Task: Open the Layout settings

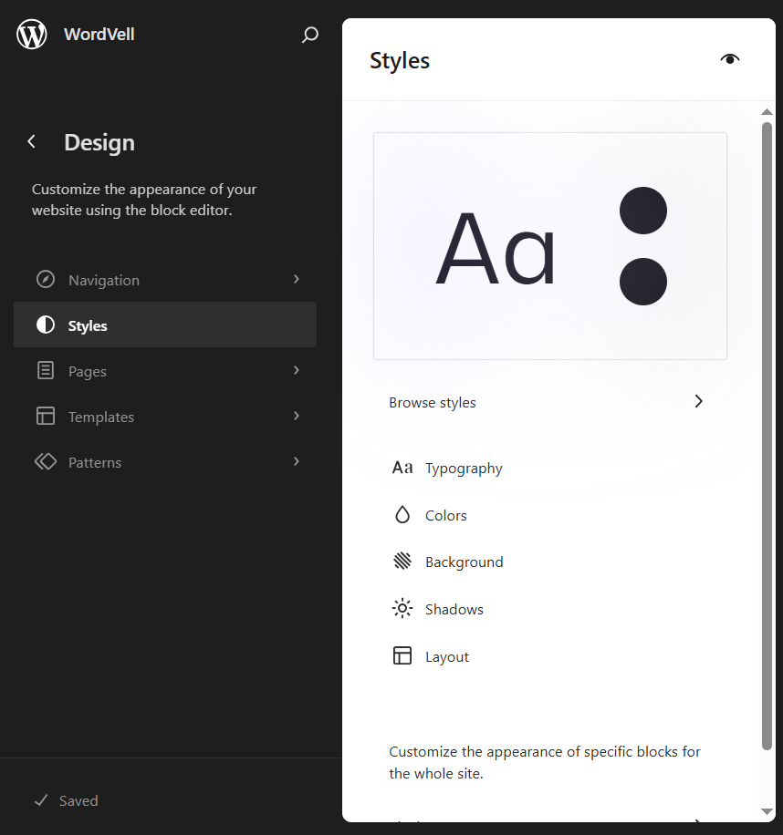Action: pyautogui.click(x=447, y=656)
